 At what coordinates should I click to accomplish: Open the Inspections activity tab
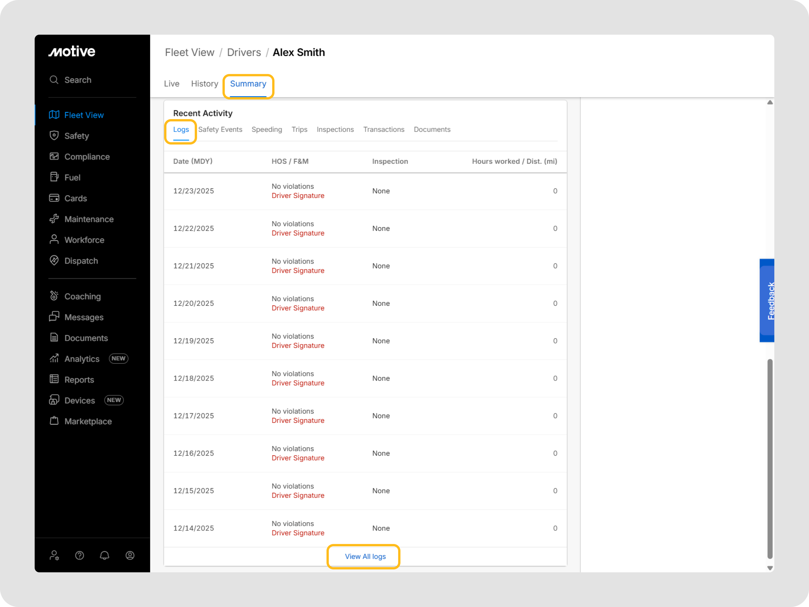(x=335, y=129)
